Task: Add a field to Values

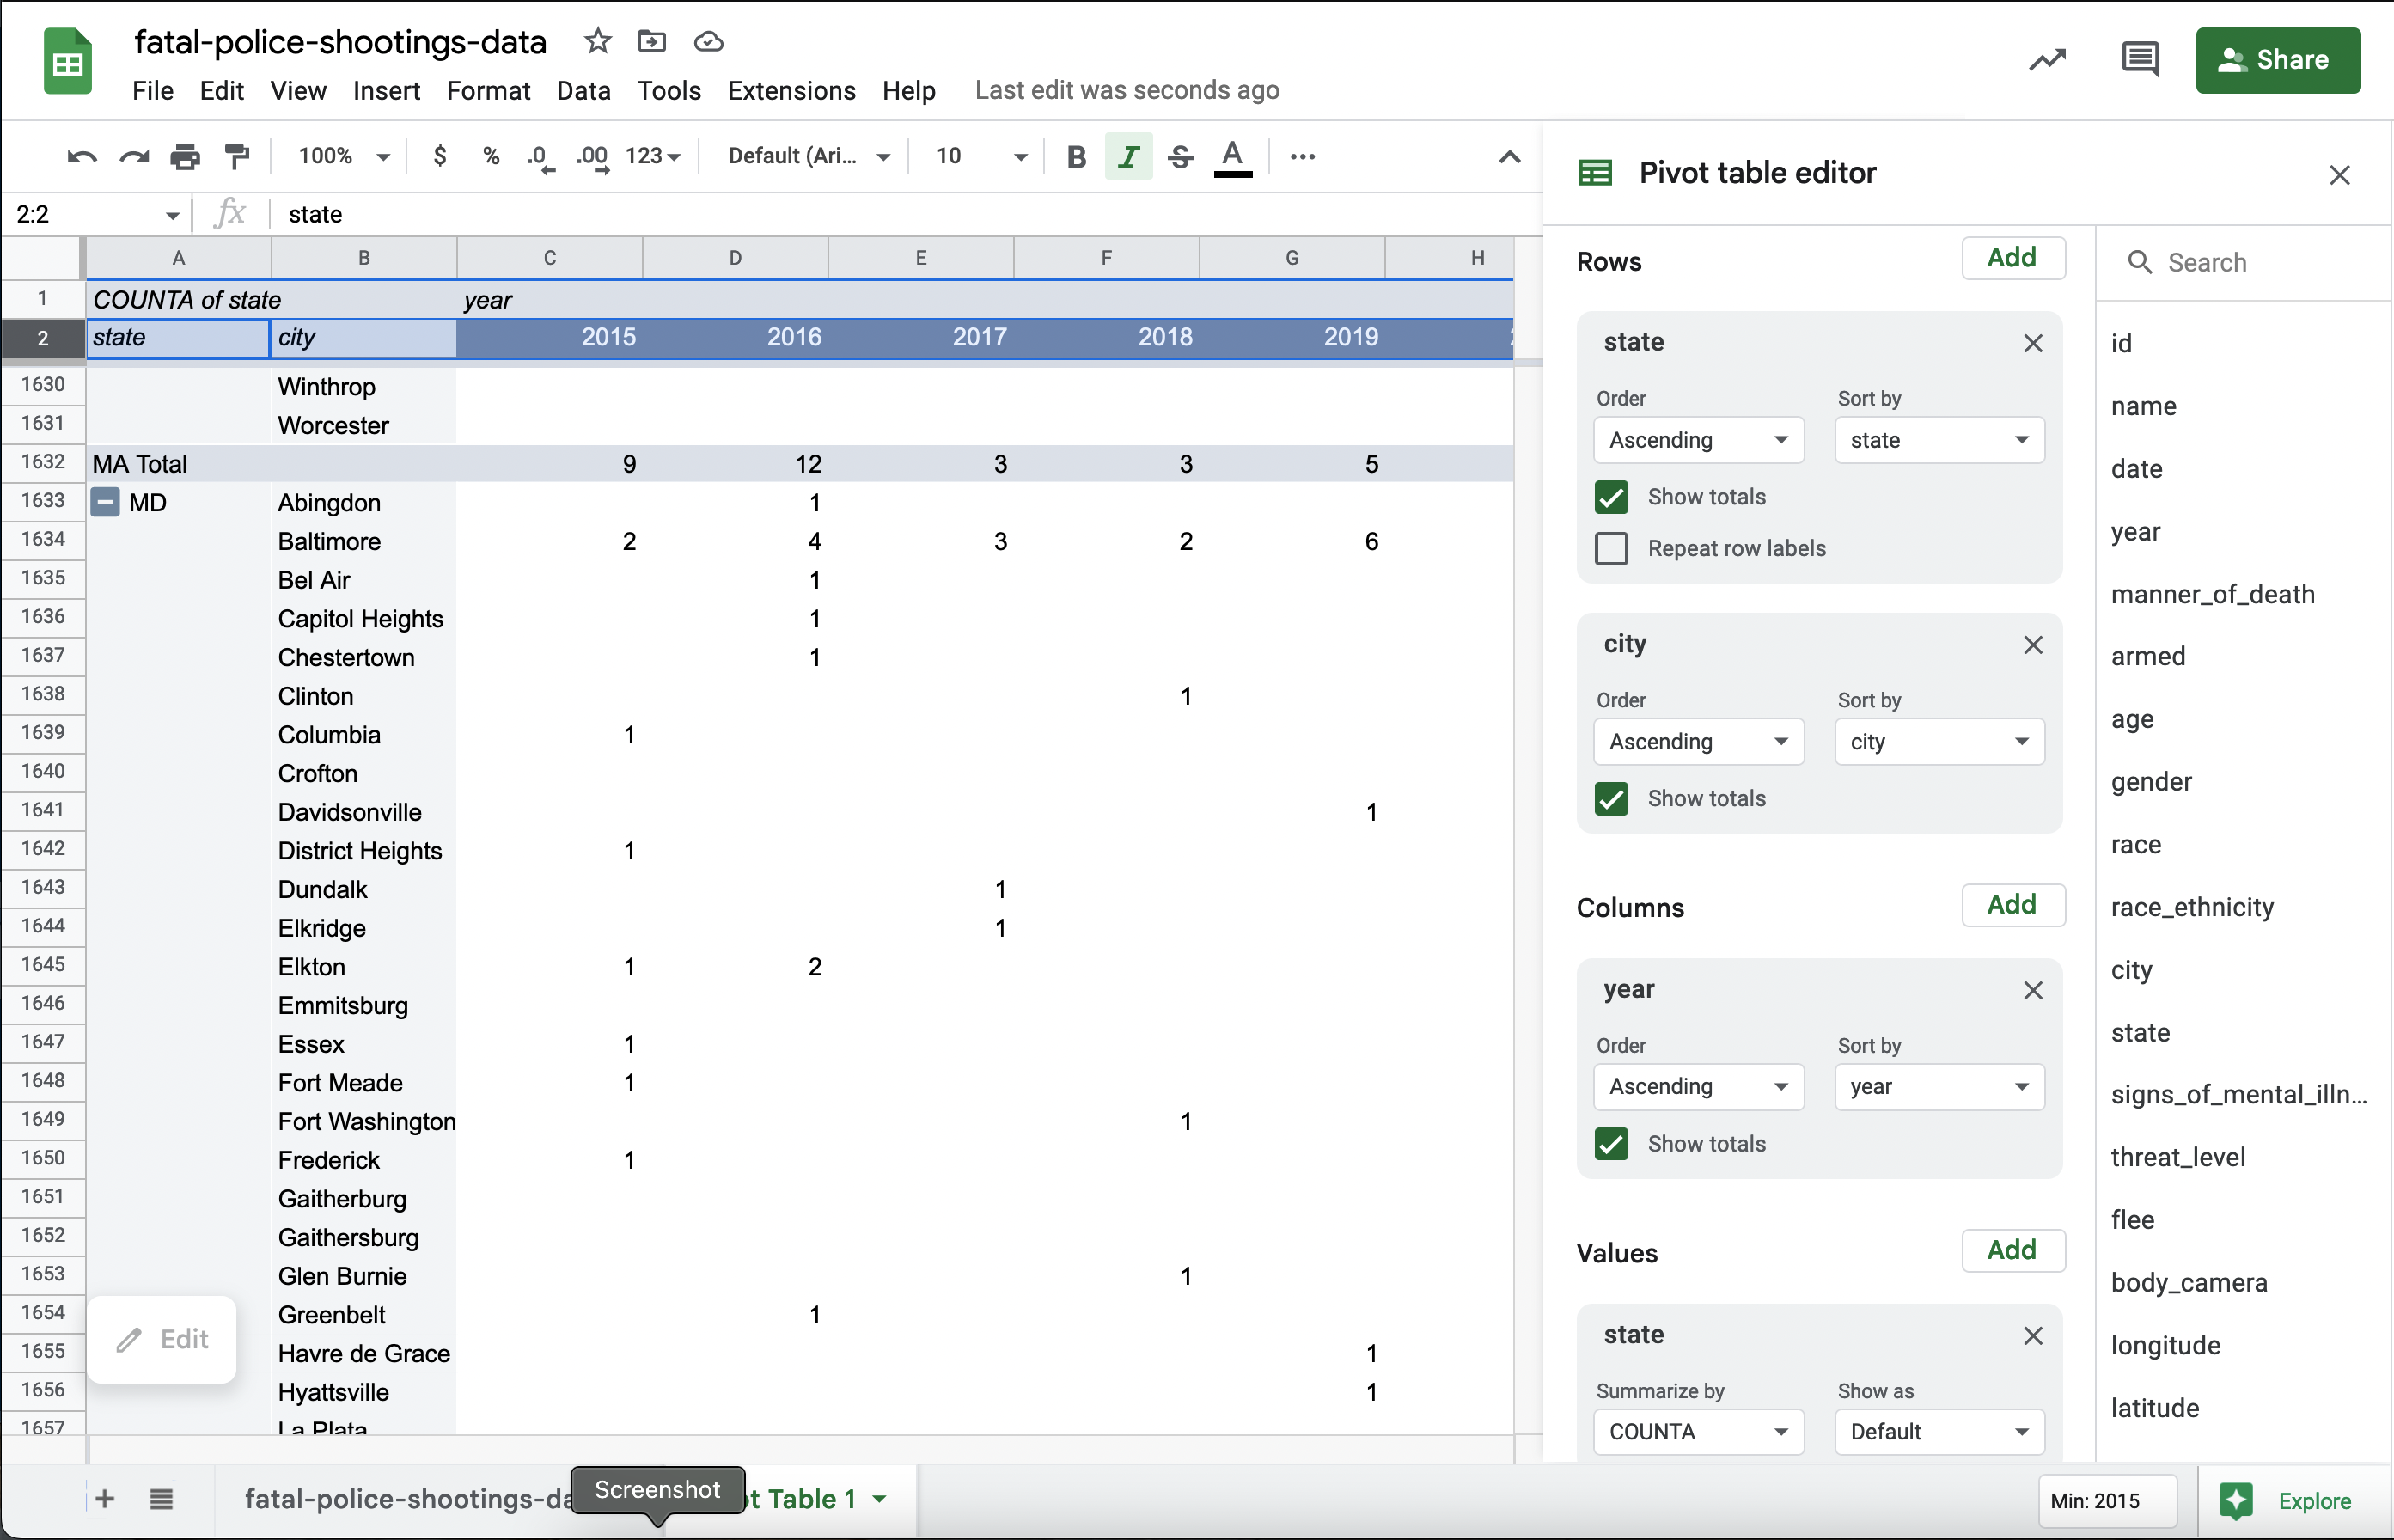Action: click(x=2012, y=1250)
